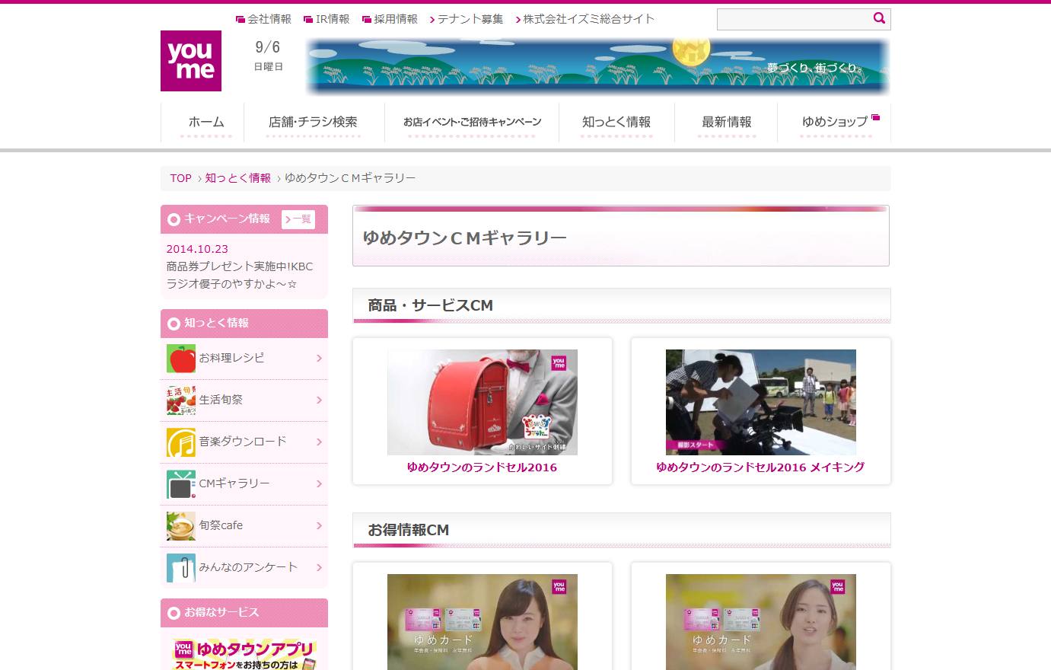The image size is (1051, 670).
Task: Open 知っとく情報 navigation menu
Action: [x=616, y=122]
